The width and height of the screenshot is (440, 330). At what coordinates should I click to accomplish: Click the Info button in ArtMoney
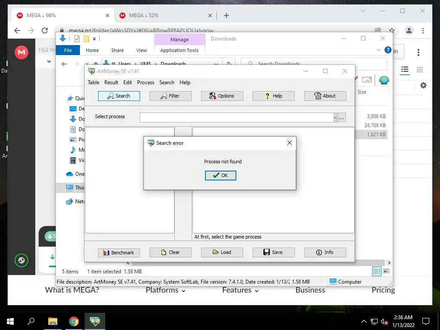(325, 252)
